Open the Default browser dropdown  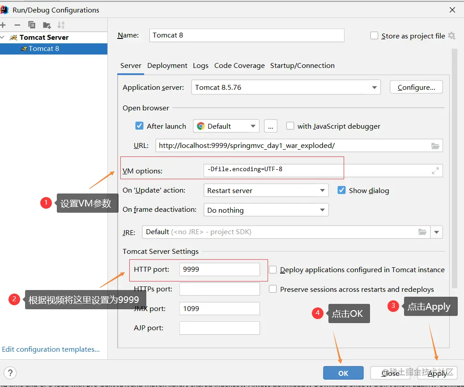click(226, 126)
